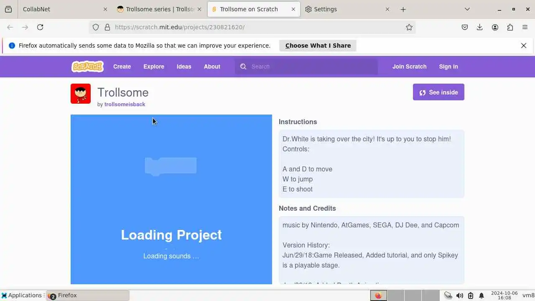The image size is (535, 301).
Task: Open the Applications menu in taskbar
Action: pos(22,296)
